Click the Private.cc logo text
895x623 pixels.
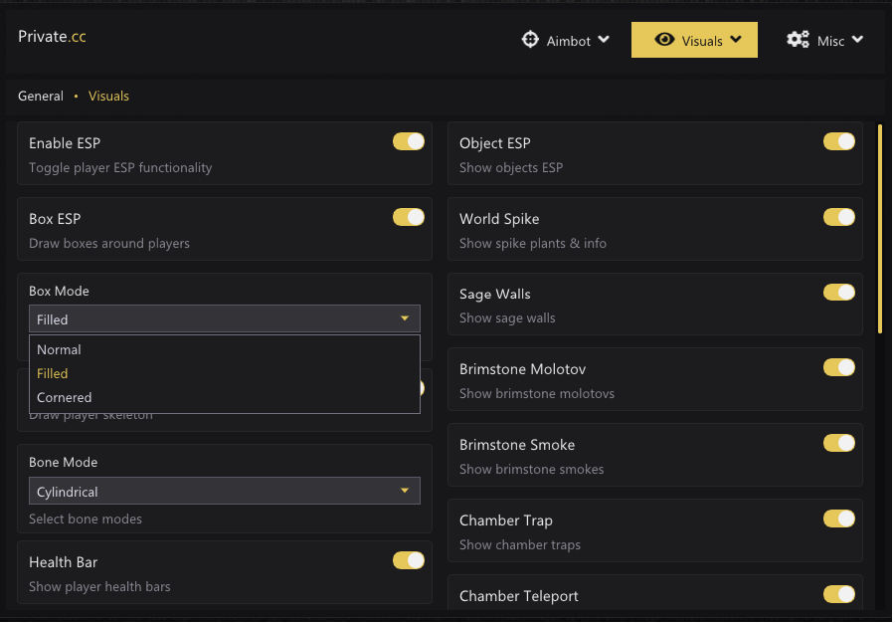(x=52, y=37)
